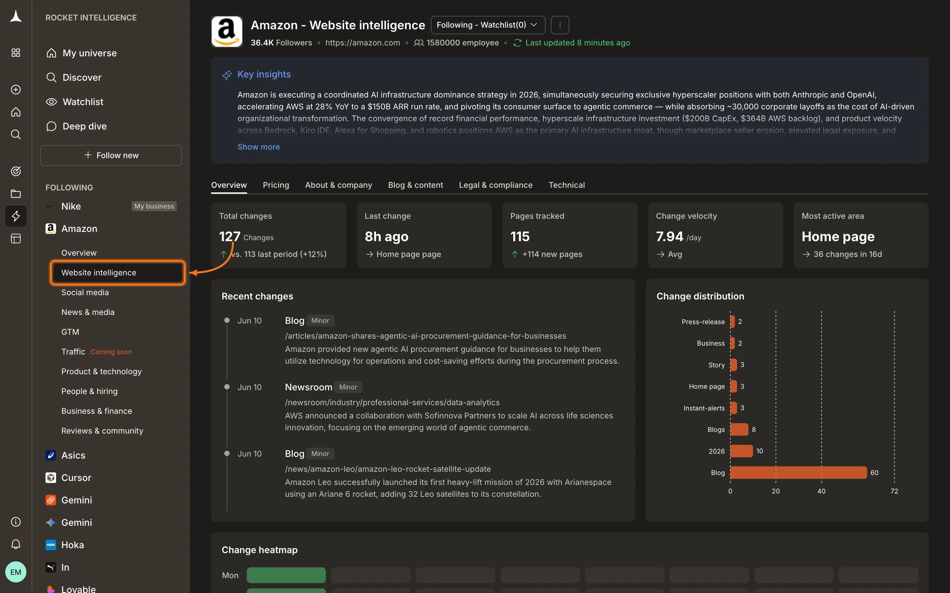
Task: Click the Cursor logo icon in sidebar
Action: [x=51, y=478]
